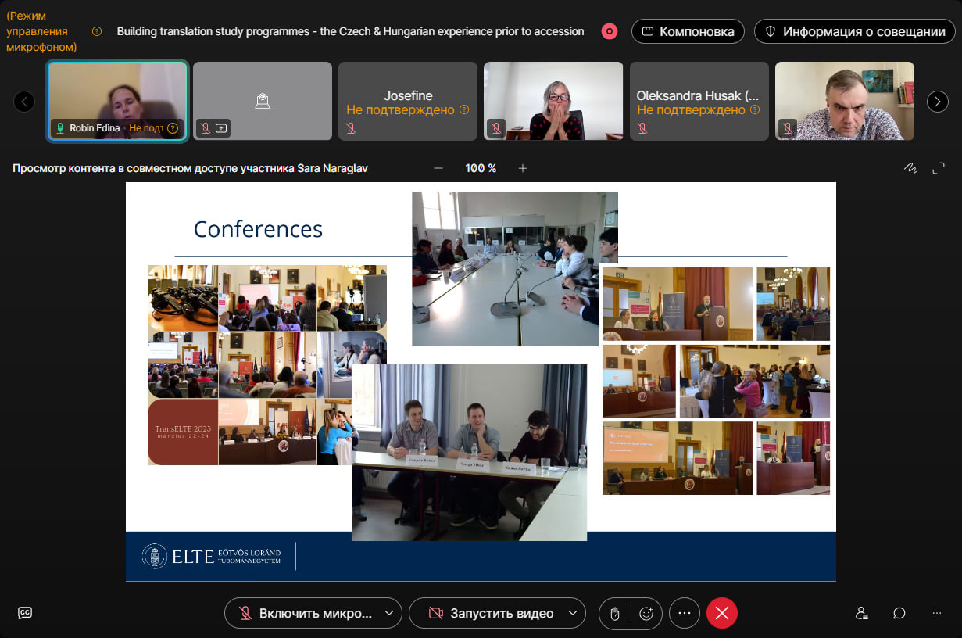Click help icon on Oleksandra Husak's tile
Screen dimensions: 962x638
point(755,110)
